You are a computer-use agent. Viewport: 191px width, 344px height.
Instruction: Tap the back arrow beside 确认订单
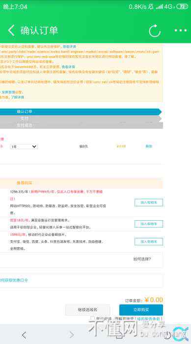pos(11,30)
